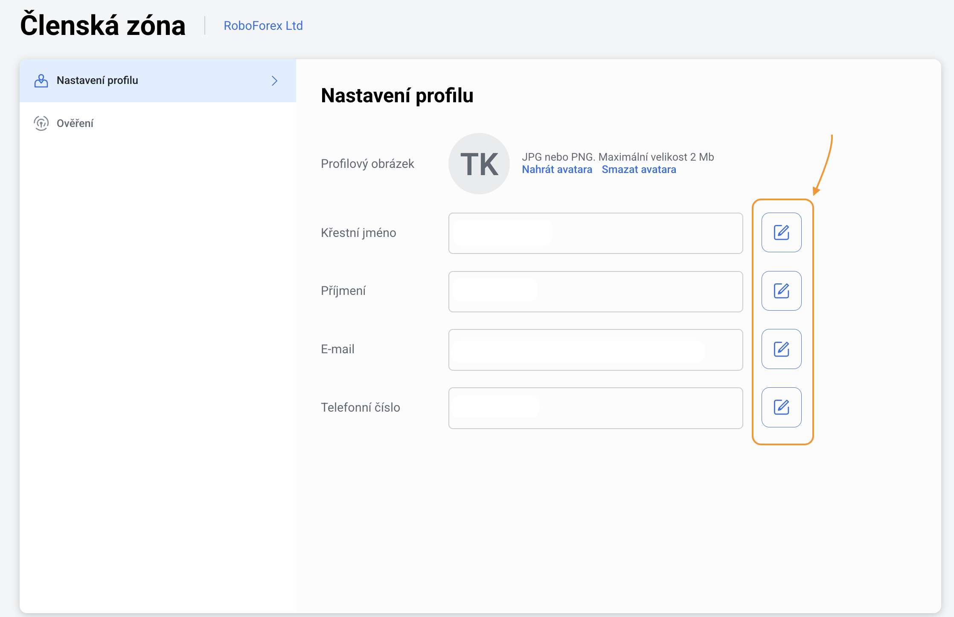Click the edit icon for Křestní jméno
954x617 pixels.
pos(781,233)
